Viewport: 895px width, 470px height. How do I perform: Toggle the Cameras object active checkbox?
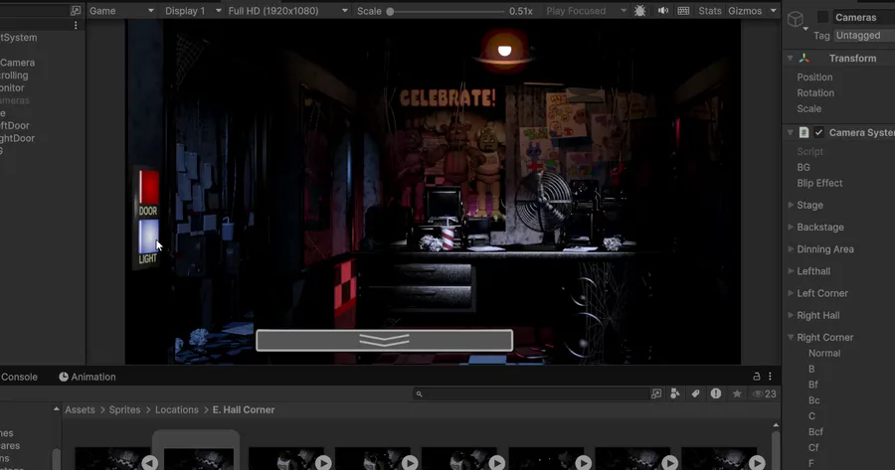(x=822, y=17)
